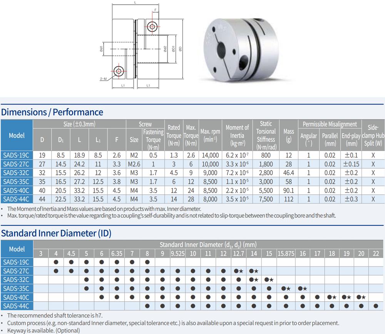This screenshot has width=385, height=334.
Task: Click the "12.7" inner diameter column header
Action: [x=238, y=253]
